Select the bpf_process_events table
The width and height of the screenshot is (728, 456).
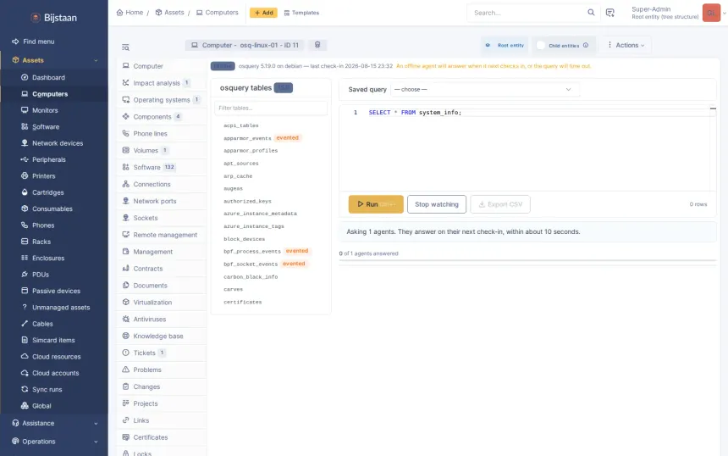252,252
